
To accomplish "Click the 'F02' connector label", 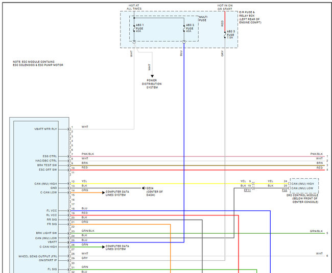I will pos(284,190).
